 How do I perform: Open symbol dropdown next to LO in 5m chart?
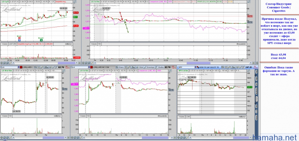pos(89,67)
